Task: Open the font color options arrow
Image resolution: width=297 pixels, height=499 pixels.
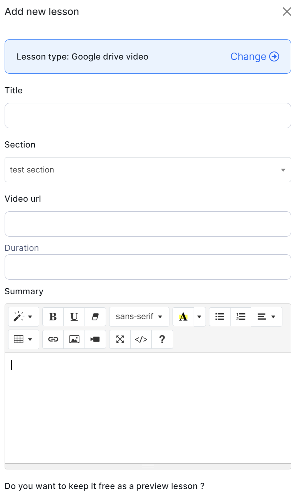Action: click(199, 317)
